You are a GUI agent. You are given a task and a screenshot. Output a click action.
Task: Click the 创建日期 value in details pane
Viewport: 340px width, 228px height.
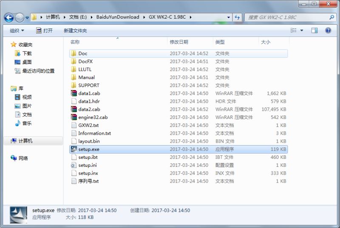[171, 210]
